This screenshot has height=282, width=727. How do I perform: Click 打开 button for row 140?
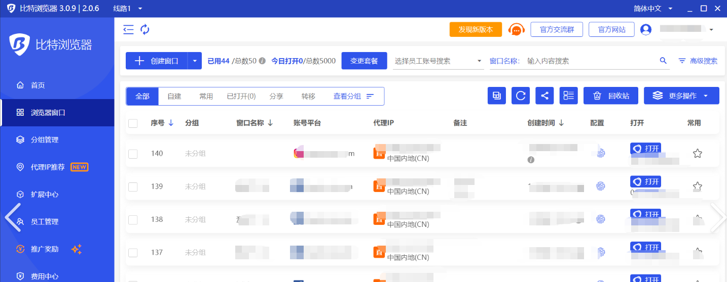click(645, 149)
